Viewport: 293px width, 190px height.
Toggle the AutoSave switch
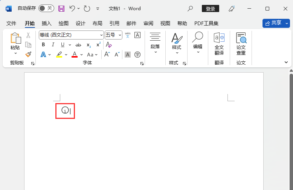(x=46, y=8)
